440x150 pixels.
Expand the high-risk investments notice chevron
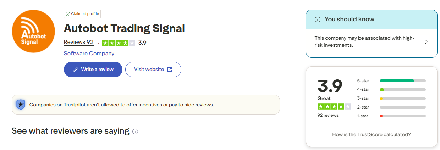pyautogui.click(x=426, y=42)
